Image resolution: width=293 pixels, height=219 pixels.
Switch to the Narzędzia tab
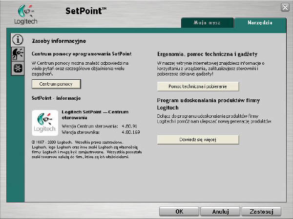click(260, 23)
